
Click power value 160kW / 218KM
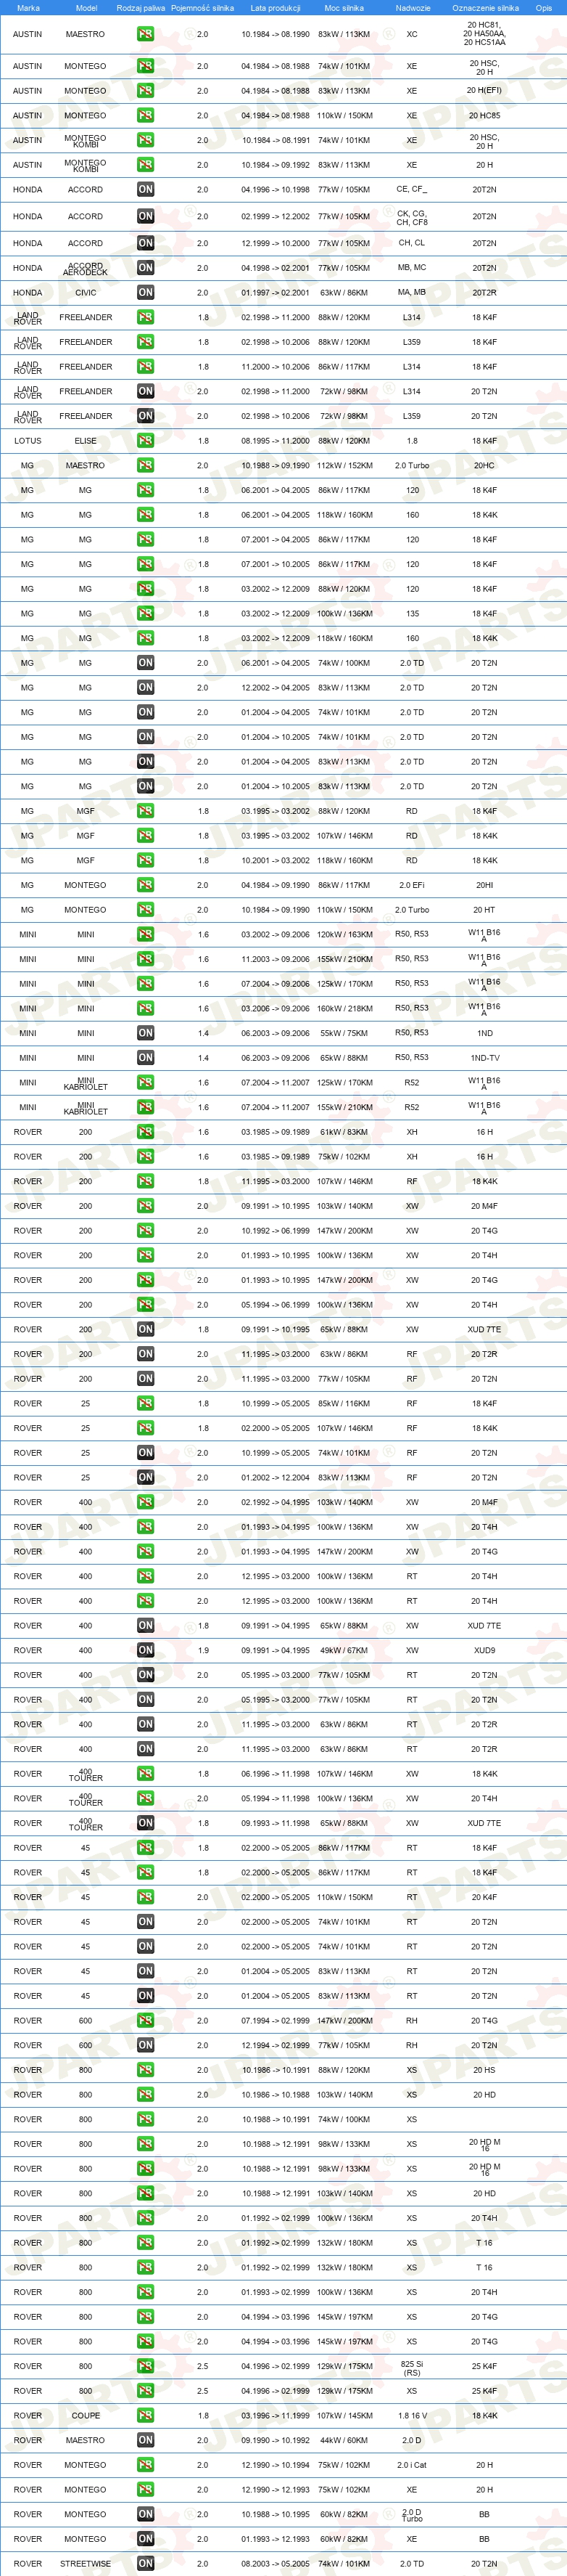point(344,1009)
